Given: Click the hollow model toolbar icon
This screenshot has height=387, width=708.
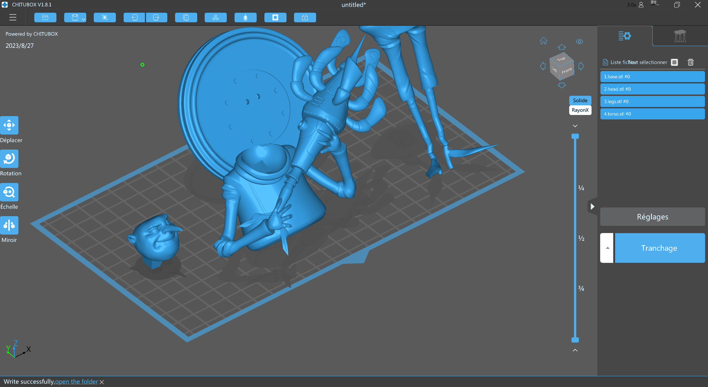Looking at the screenshot, I should tap(245, 17).
